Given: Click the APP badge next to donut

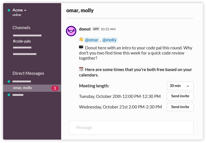Looking at the screenshot, I should coord(96,29).
